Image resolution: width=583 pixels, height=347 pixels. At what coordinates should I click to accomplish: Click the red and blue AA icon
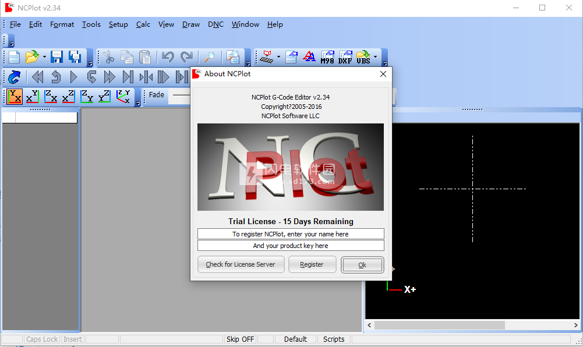pyautogui.click(x=309, y=57)
